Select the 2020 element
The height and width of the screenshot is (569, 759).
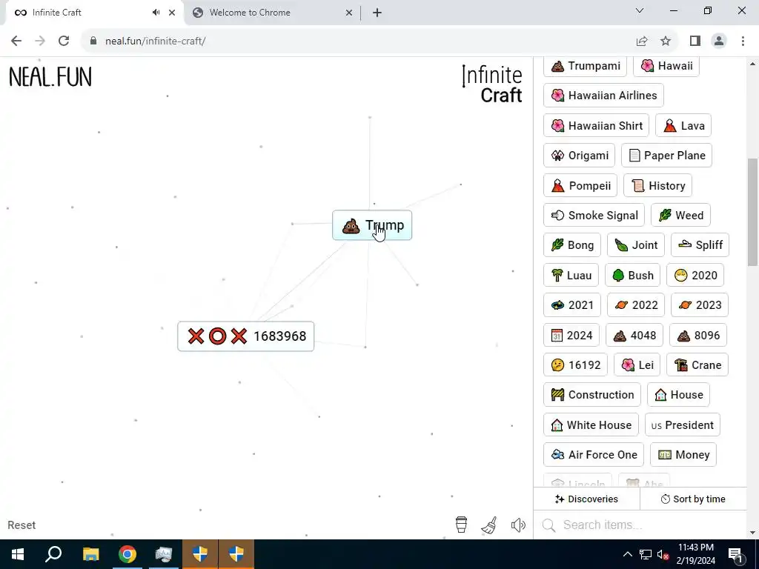pyautogui.click(x=695, y=276)
